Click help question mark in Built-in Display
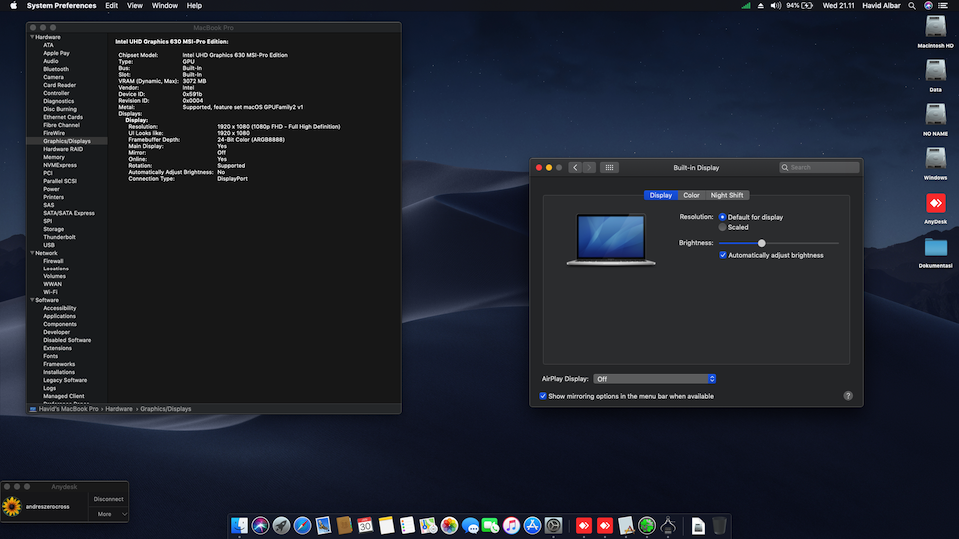The height and width of the screenshot is (539, 959). coord(848,396)
